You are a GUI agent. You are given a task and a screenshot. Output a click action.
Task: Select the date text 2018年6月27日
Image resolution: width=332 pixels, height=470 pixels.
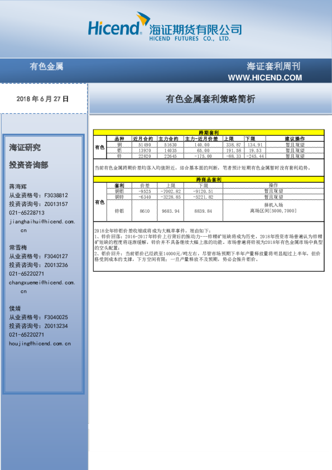[x=42, y=99]
